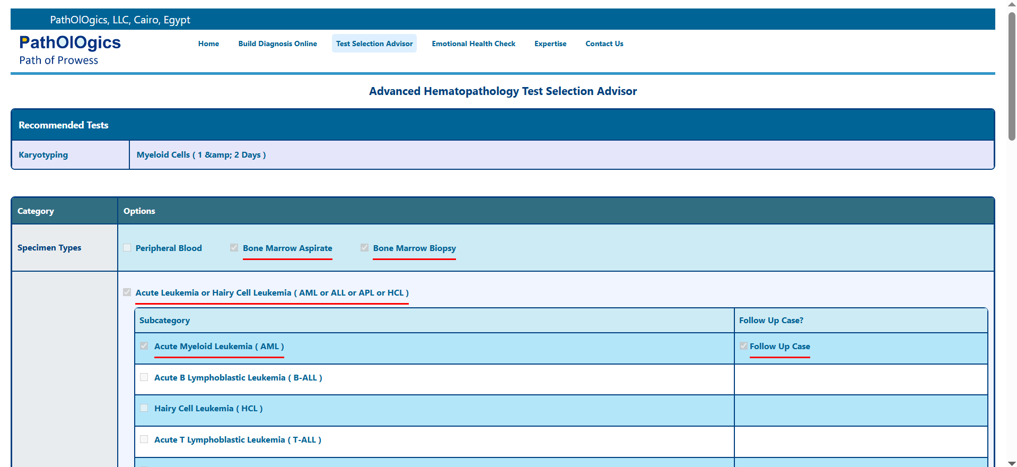1017x467 pixels.
Task: Disable the Follow Up Case checkbox
Action: coord(744,346)
